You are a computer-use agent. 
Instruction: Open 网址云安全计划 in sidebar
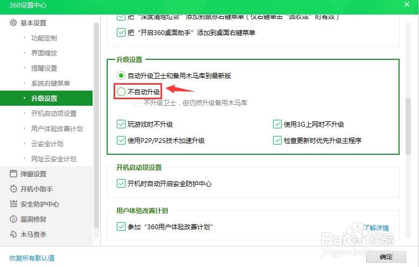[54, 159]
